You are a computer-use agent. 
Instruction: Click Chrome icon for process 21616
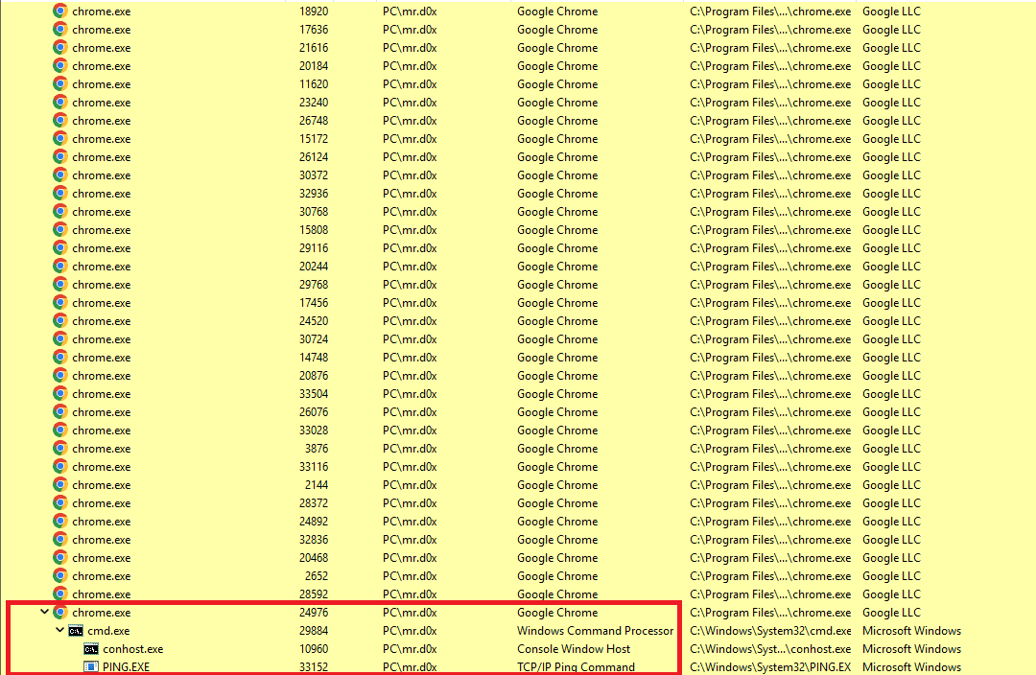pyautogui.click(x=60, y=48)
